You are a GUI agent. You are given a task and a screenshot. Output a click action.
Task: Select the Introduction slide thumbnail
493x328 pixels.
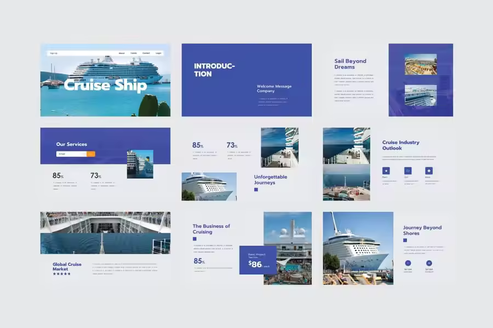246,80
